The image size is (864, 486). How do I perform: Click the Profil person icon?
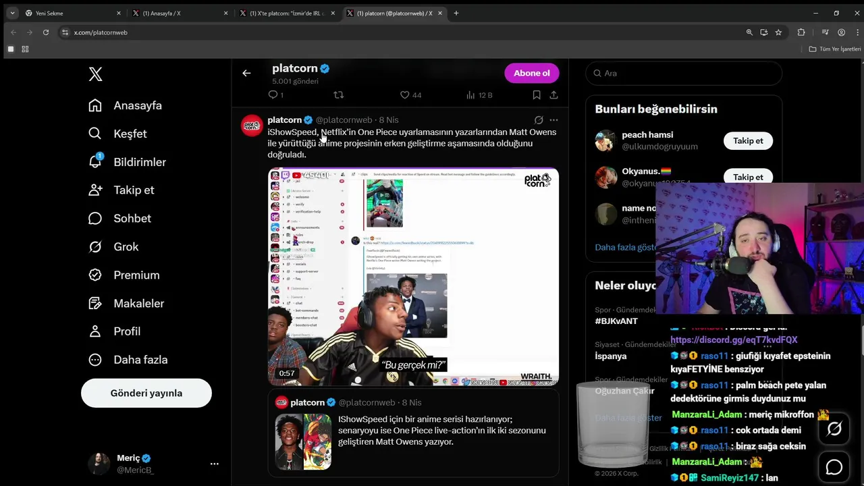[x=95, y=331]
